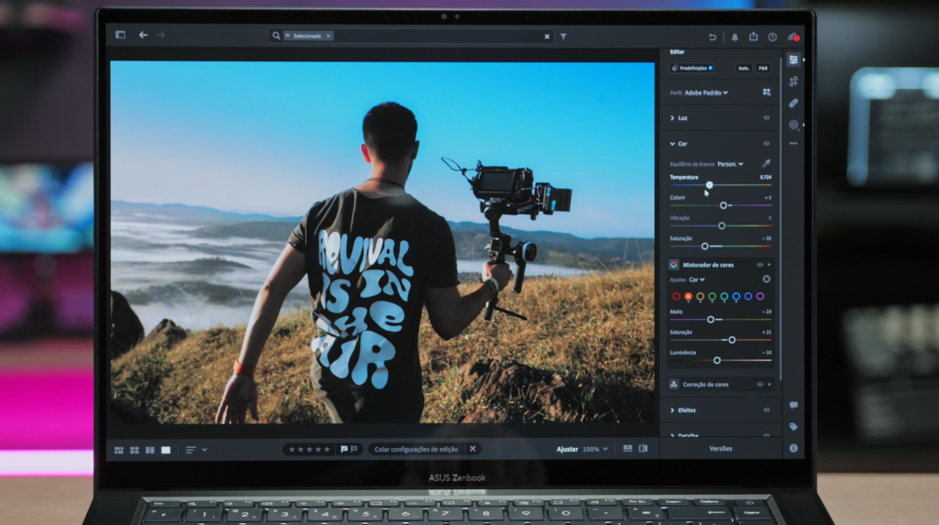
Task: Flag photo as rejected
Action: click(354, 449)
